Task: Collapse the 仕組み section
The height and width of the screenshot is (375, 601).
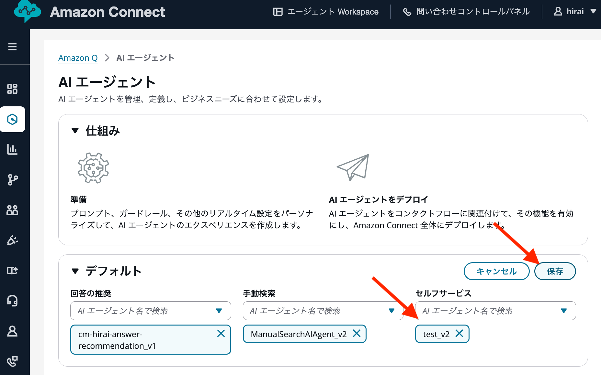Action: coord(75,131)
